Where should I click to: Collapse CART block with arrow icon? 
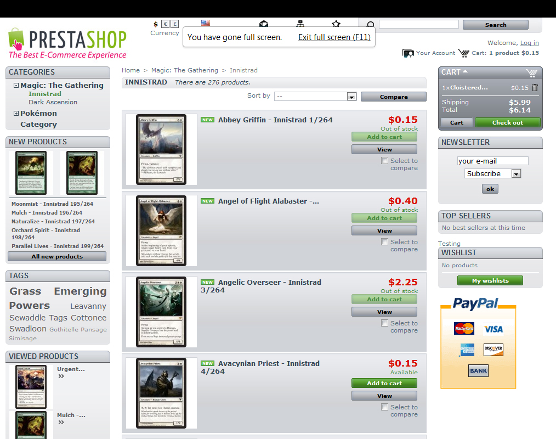click(465, 71)
